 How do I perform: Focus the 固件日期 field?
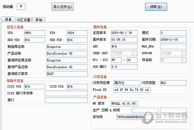pos(173,40)
